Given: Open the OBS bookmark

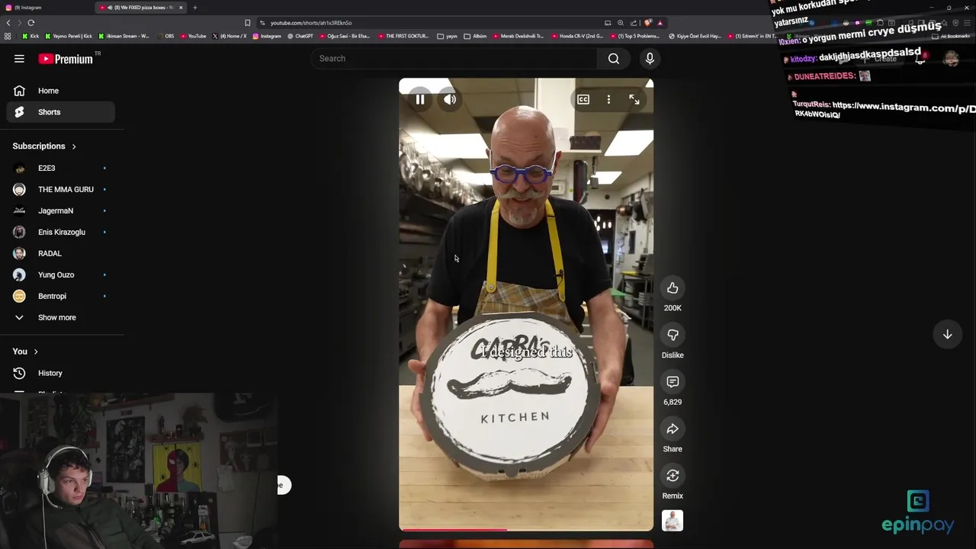Looking at the screenshot, I should pos(165,36).
